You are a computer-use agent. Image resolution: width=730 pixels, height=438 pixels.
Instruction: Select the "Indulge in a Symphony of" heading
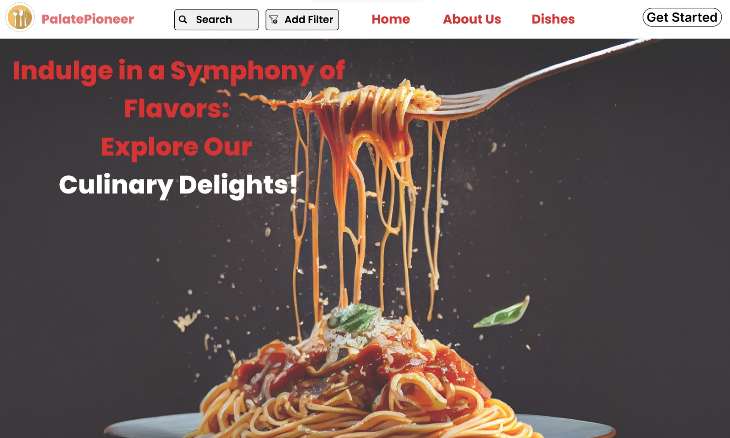(x=178, y=71)
